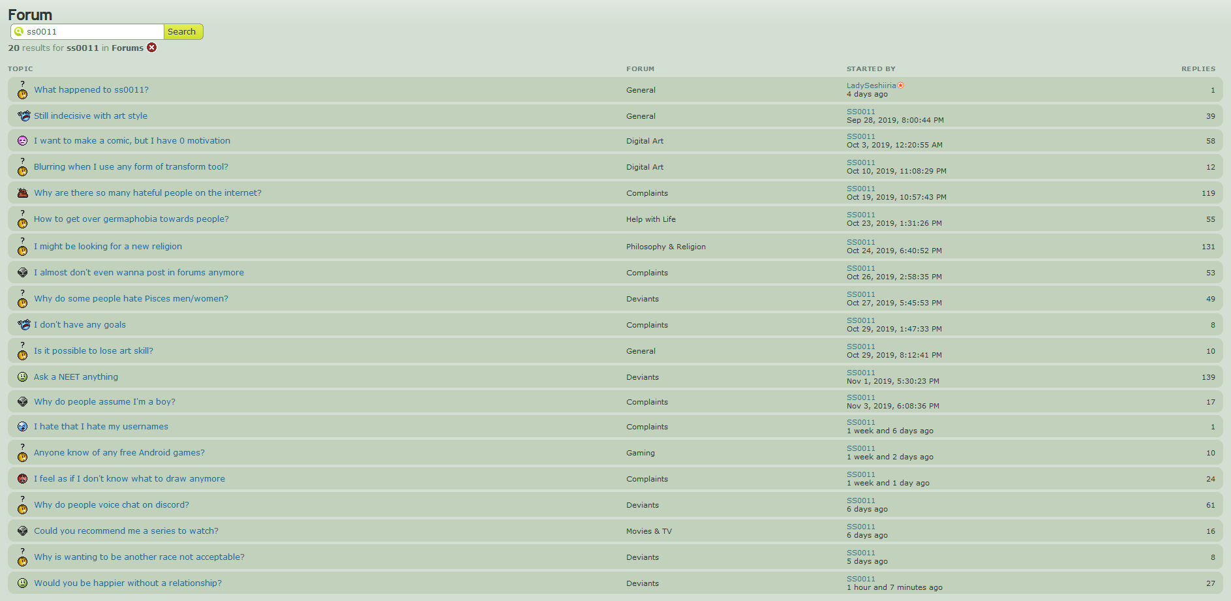This screenshot has width=1231, height=601.
Task: Click the icon beside 'Why do people assume I'm a boy?'
Action: (23, 402)
